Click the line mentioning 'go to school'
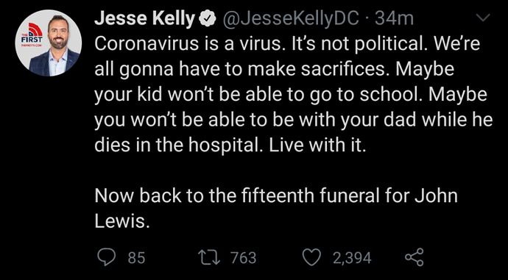Screen dimensions: 508x280 (291, 96)
